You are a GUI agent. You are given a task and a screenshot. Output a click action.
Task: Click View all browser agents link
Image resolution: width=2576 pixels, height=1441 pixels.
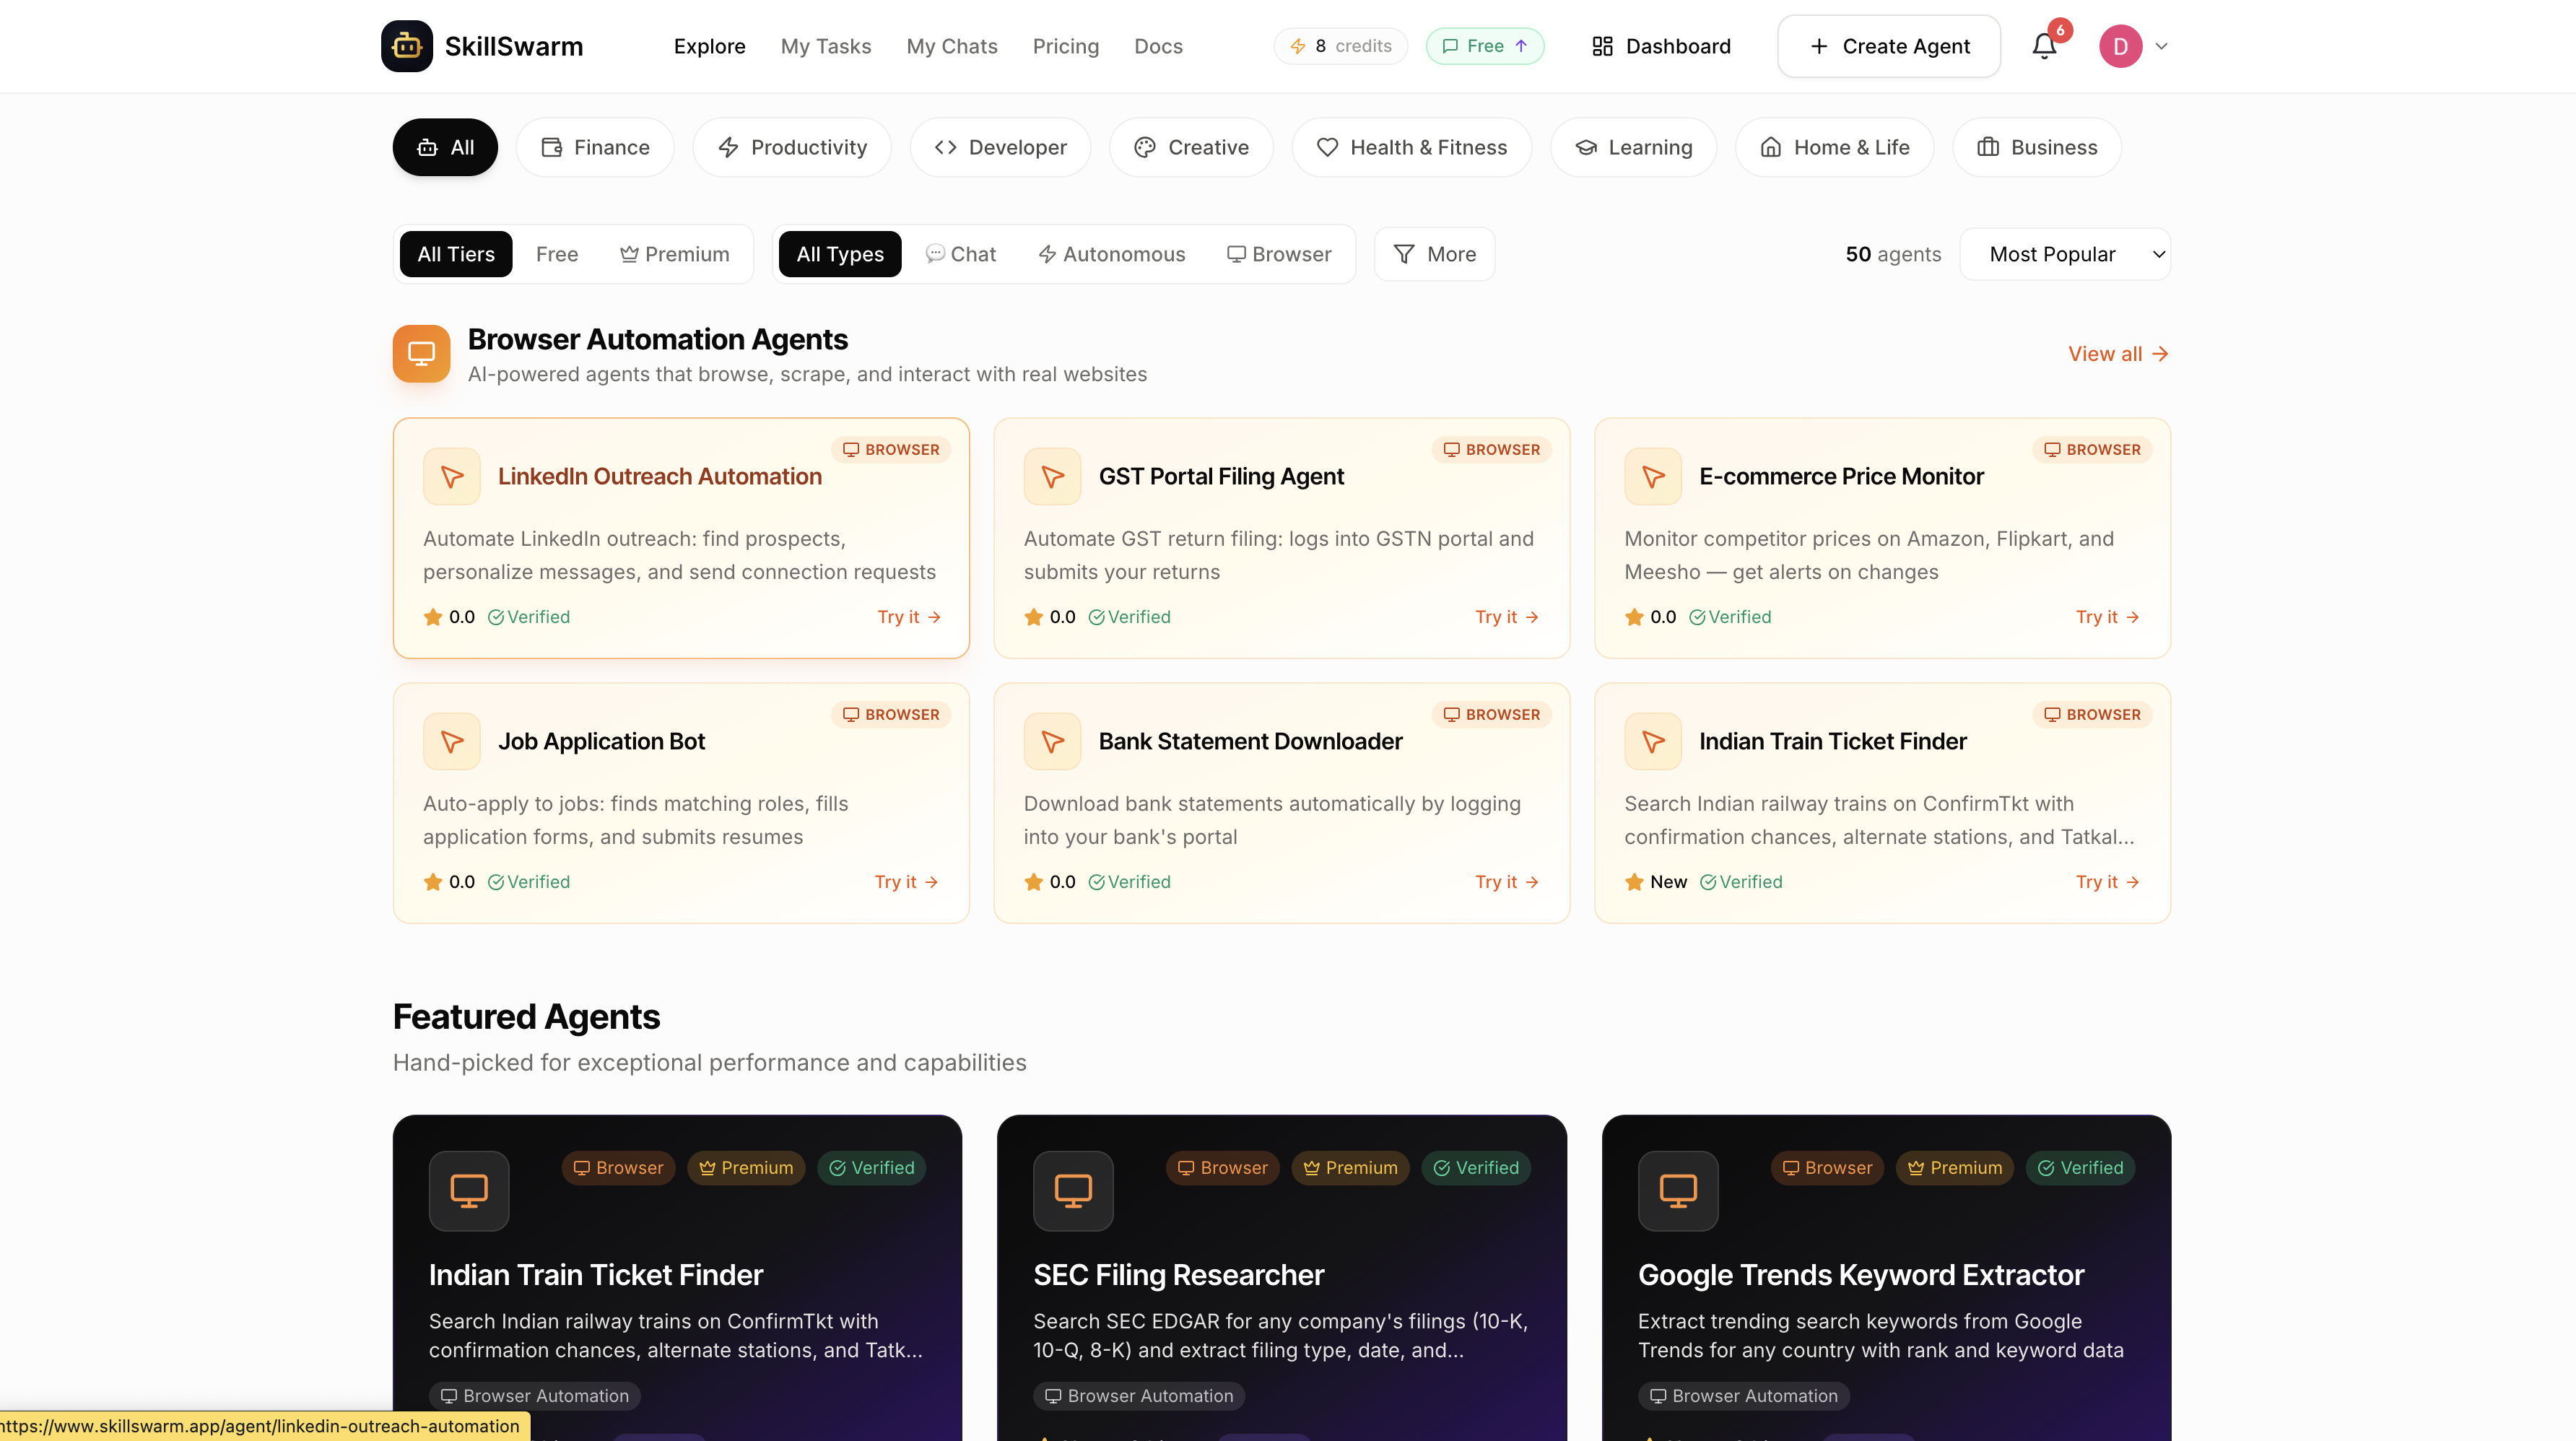[2117, 353]
